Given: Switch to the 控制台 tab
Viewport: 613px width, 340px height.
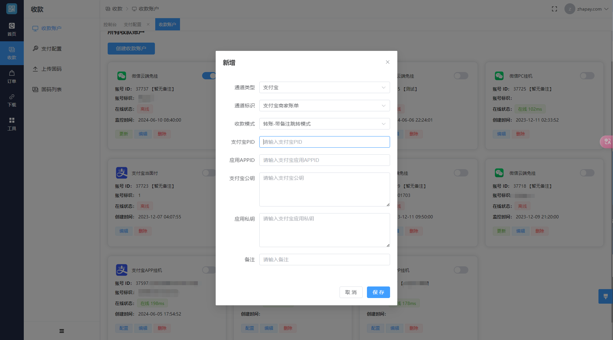Looking at the screenshot, I should click(110, 24).
